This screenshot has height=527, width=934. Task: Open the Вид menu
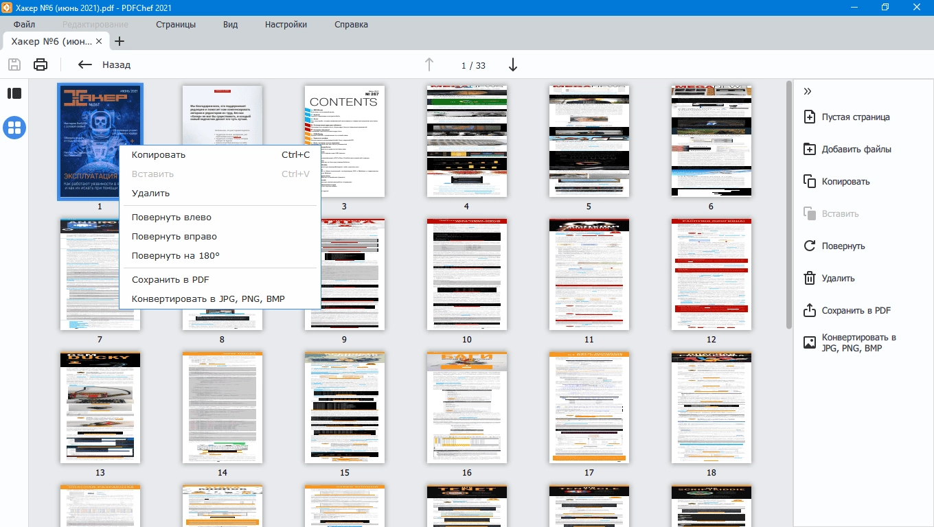click(x=231, y=24)
